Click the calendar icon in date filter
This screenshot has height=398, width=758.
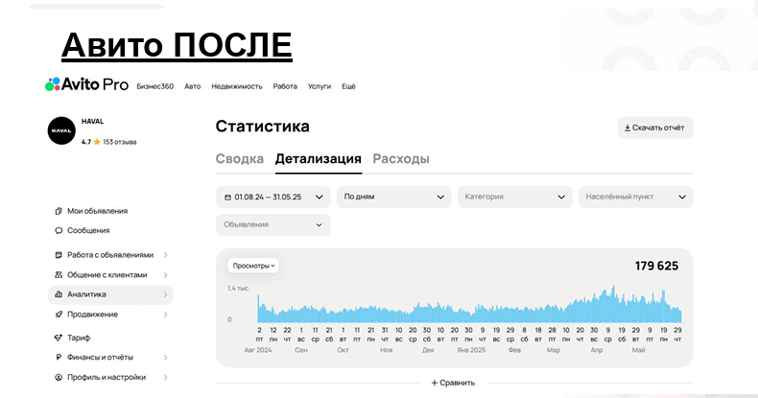pos(227,197)
